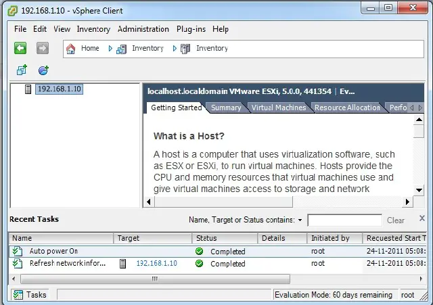This screenshot has height=305, width=433.
Task: Open the View menu
Action: (x=62, y=29)
